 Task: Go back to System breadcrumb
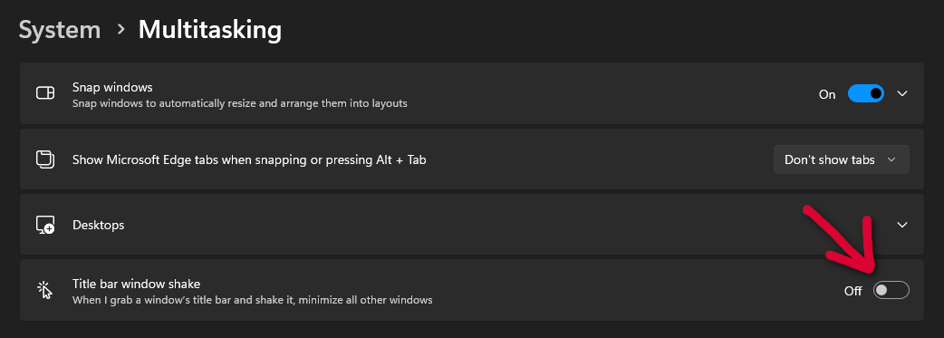point(60,30)
